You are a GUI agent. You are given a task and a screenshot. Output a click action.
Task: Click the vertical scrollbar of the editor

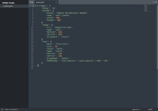click(157, 37)
